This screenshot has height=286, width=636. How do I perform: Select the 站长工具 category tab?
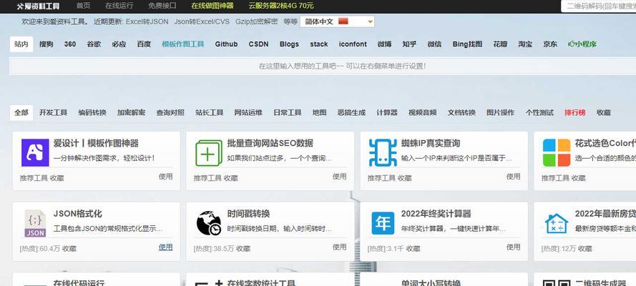point(210,113)
